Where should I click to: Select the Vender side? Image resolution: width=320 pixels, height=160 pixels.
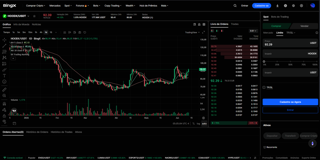click(304, 26)
